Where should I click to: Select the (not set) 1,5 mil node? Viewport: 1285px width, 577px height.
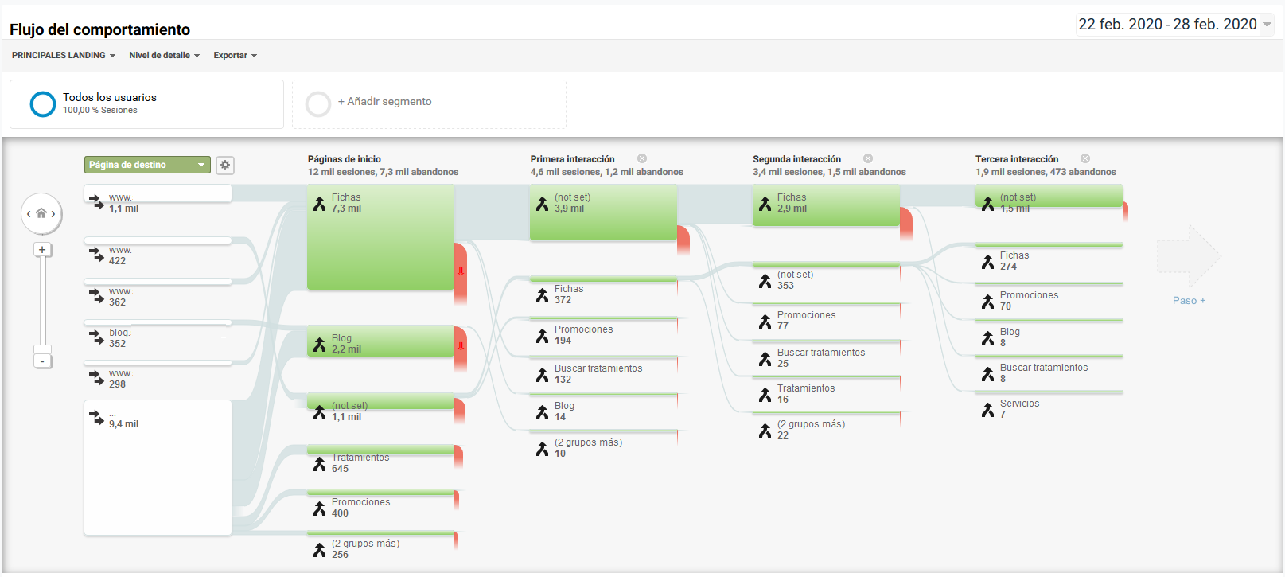pos(1049,197)
